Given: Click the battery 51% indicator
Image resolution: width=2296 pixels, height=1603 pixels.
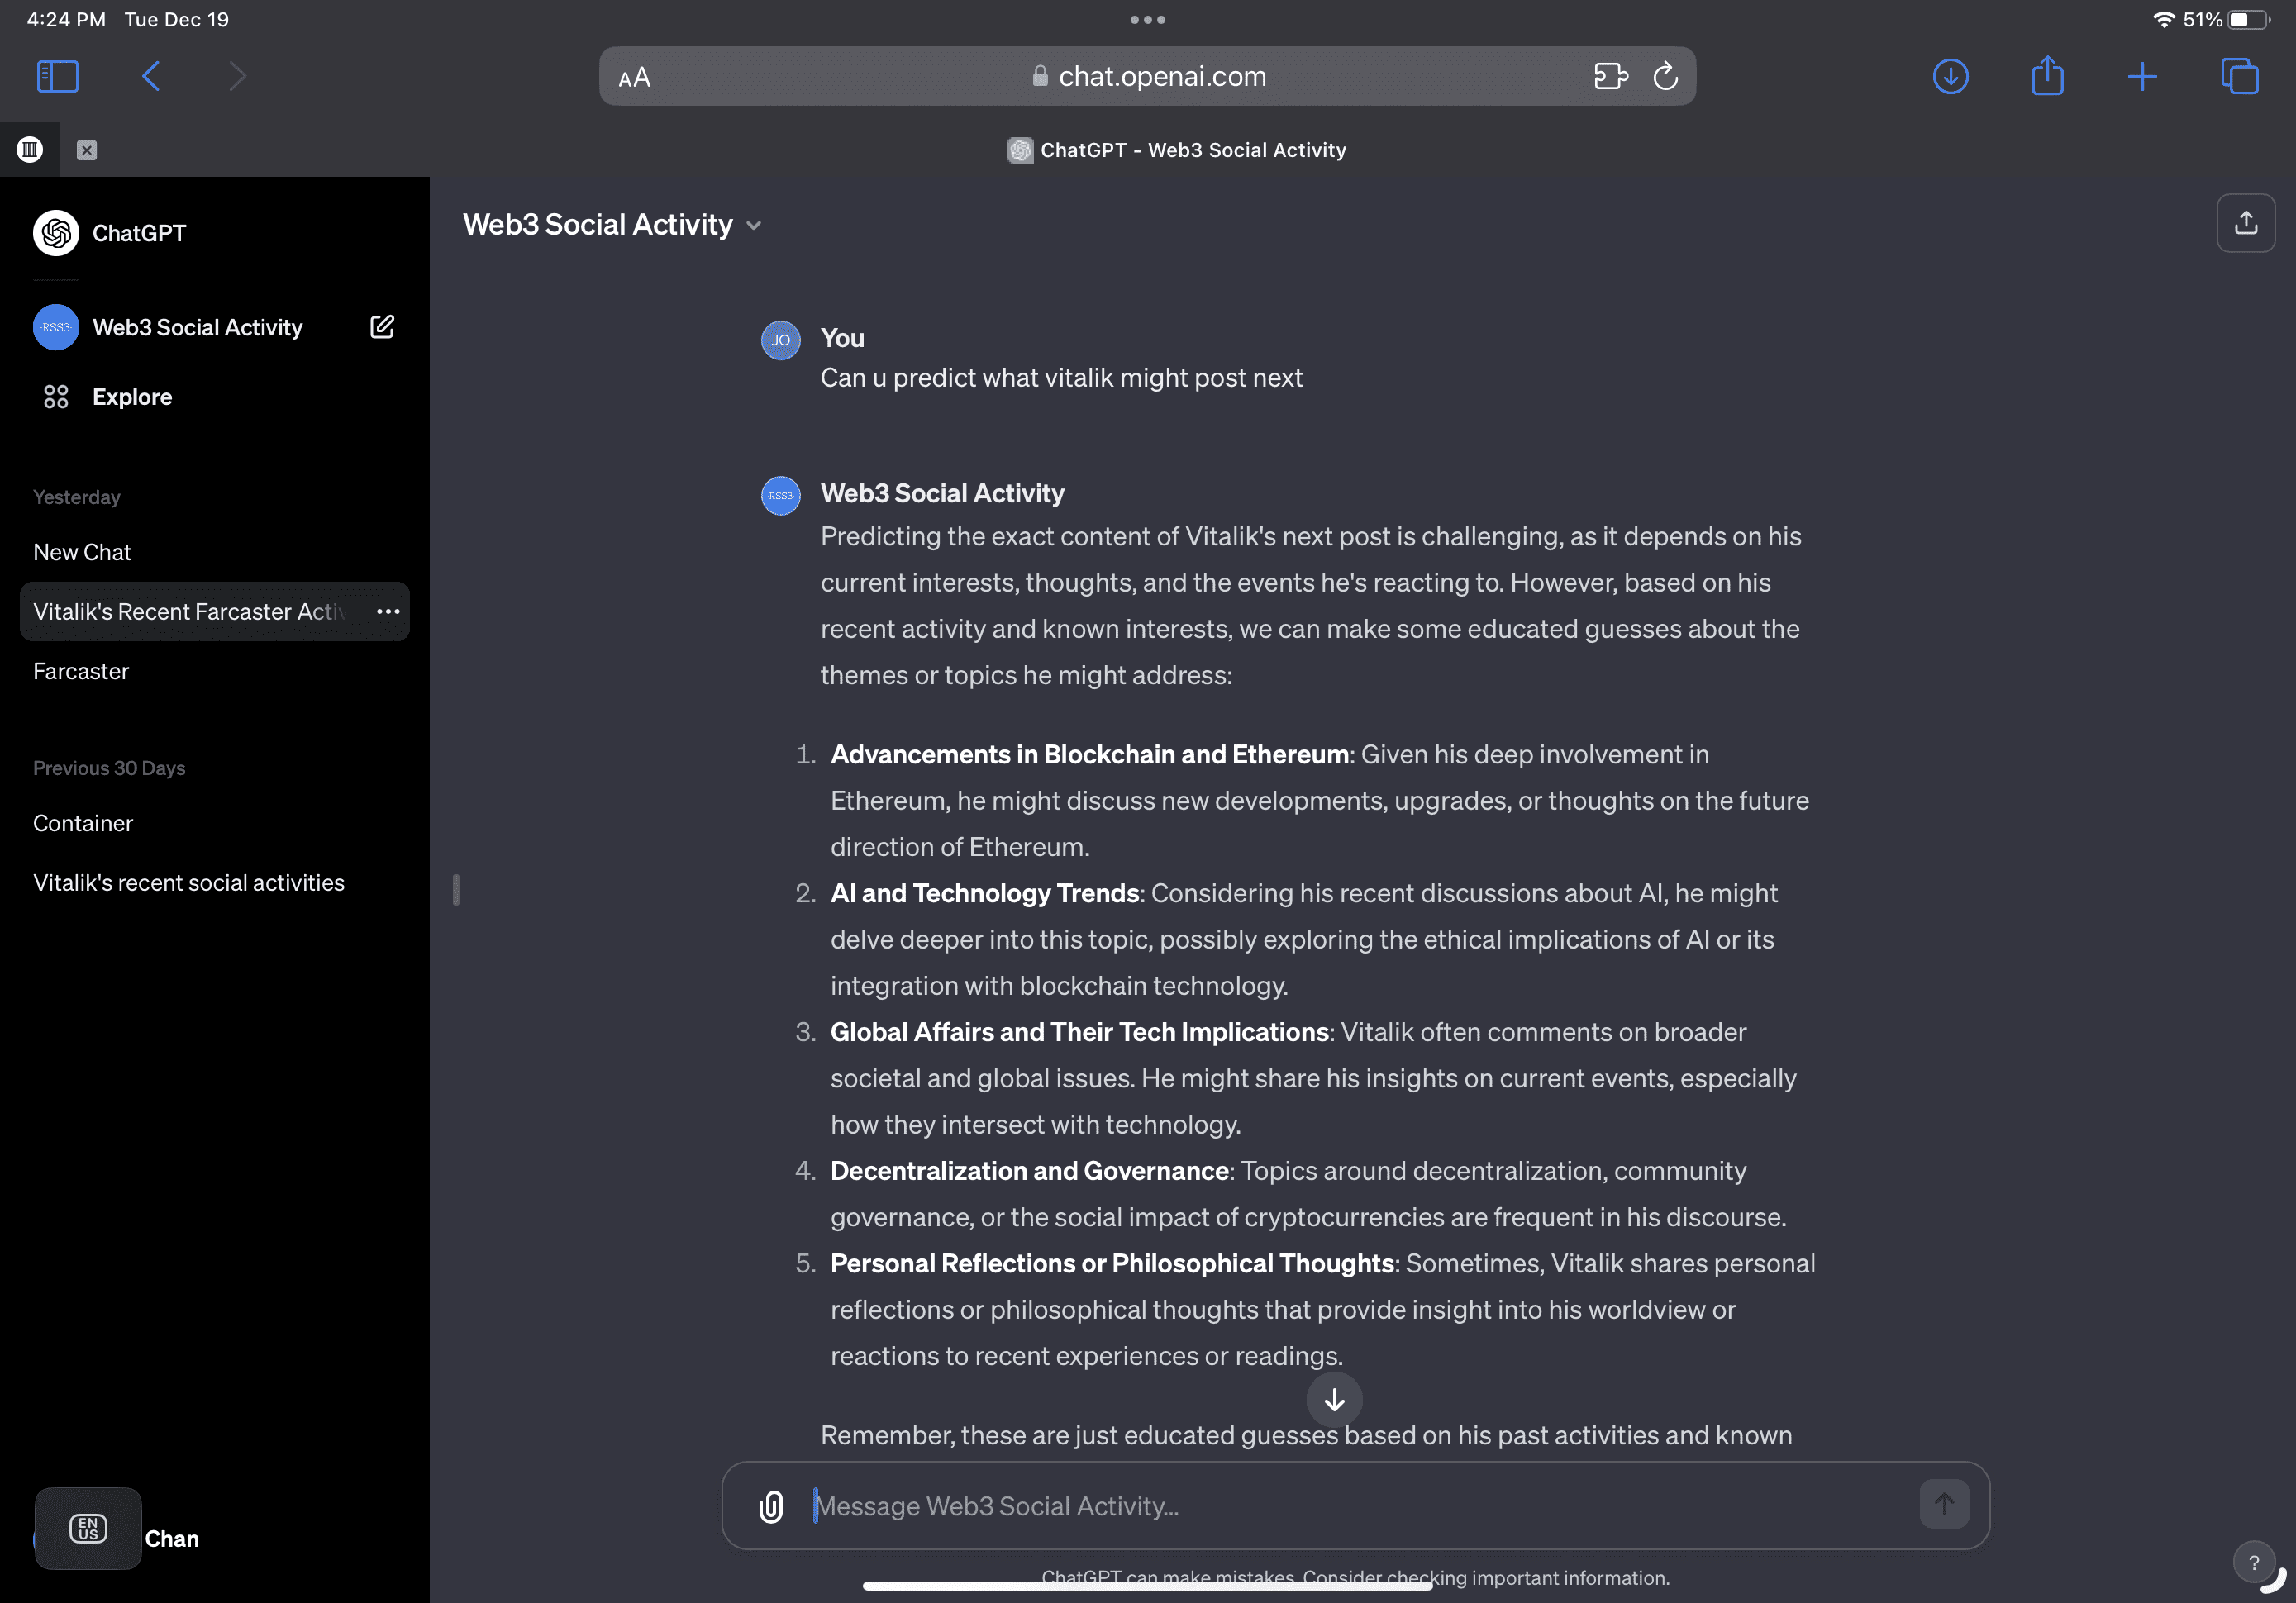Looking at the screenshot, I should [x=2226, y=19].
